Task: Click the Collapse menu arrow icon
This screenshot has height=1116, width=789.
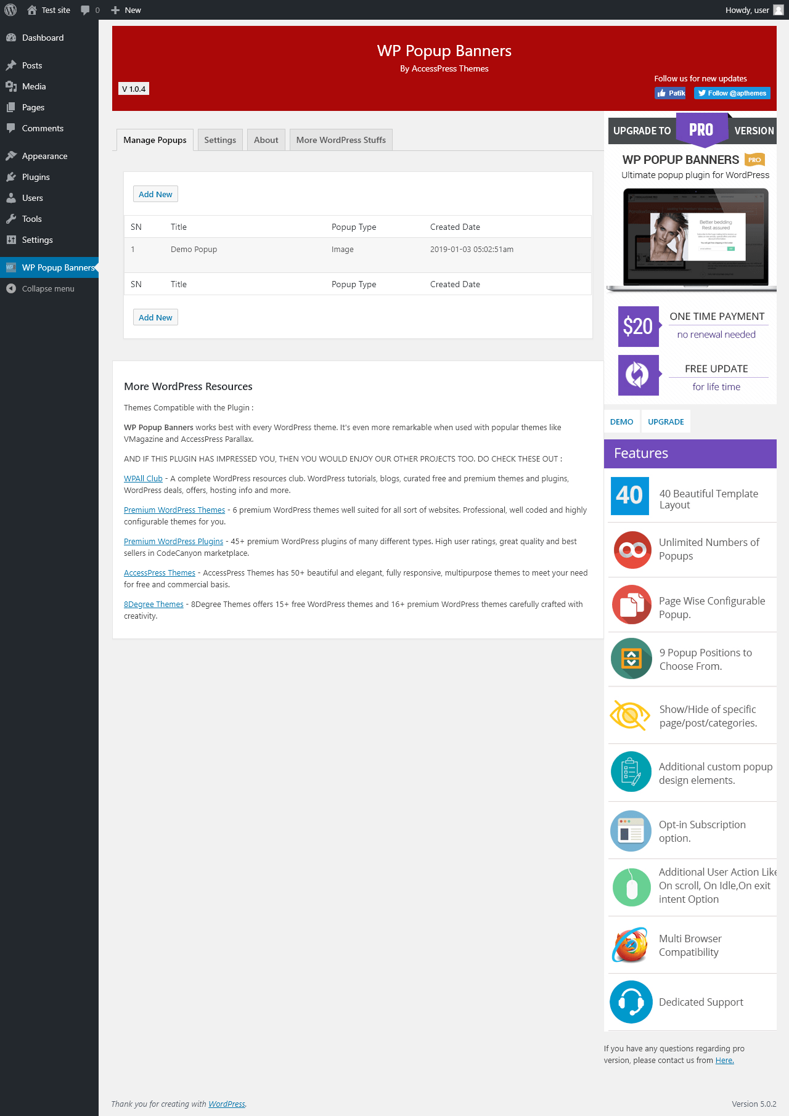Action: (x=11, y=288)
